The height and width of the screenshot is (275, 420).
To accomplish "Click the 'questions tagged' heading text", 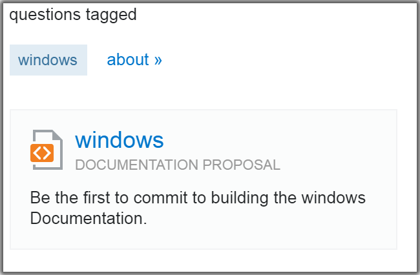I will 73,14.
